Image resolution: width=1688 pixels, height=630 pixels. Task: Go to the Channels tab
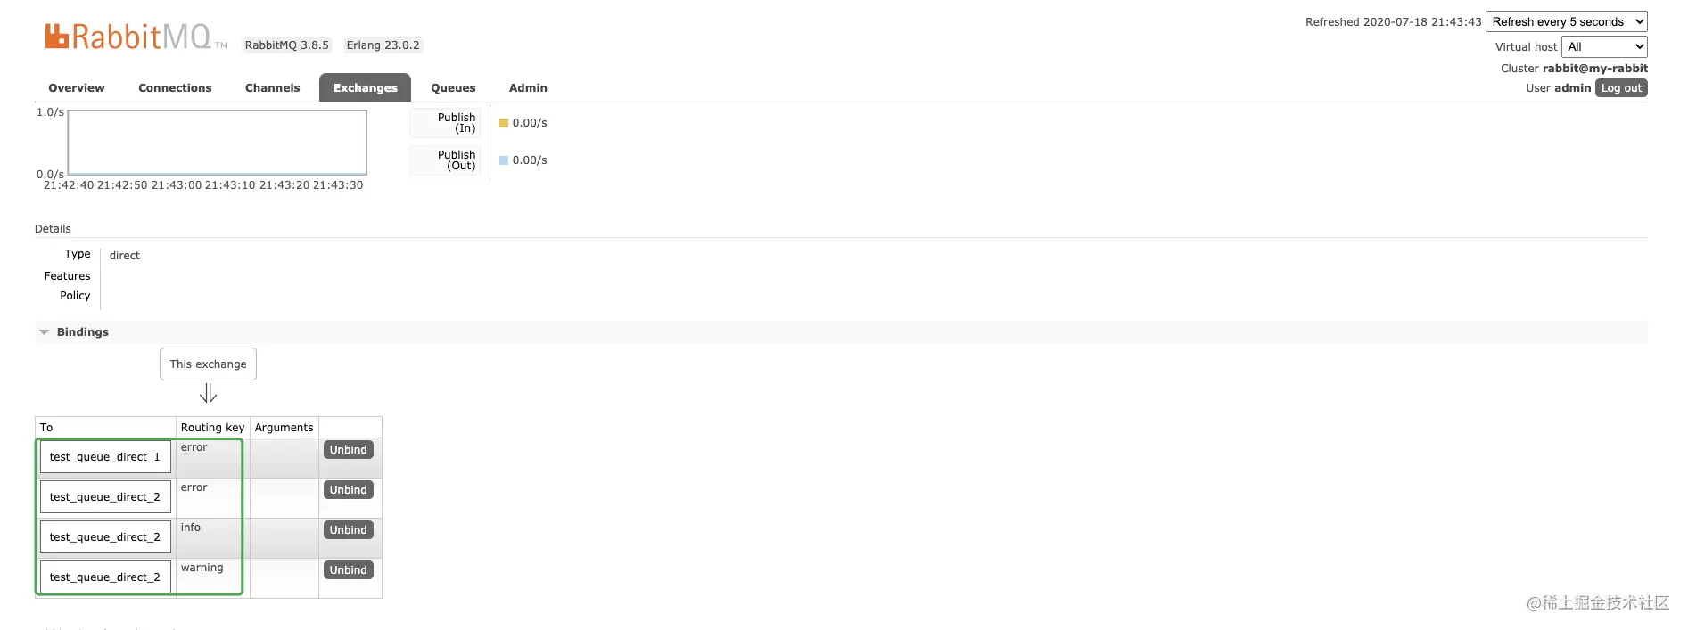click(272, 88)
